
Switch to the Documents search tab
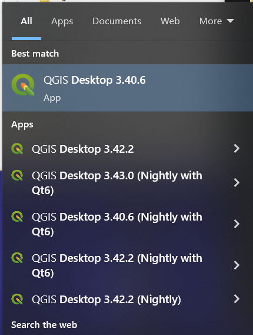pyautogui.click(x=116, y=21)
